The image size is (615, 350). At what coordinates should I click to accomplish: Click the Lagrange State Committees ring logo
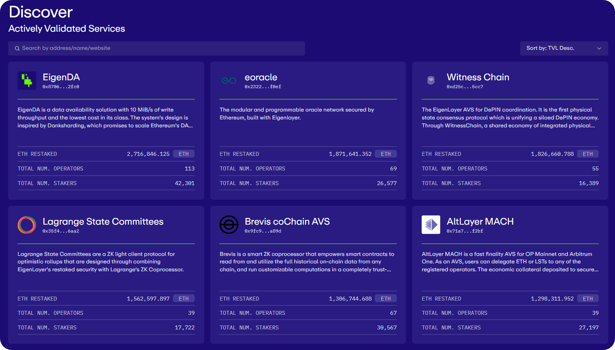click(x=27, y=225)
